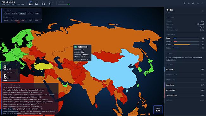
Task: Select Sri Lanka island on the map
Action: pos(96,106)
